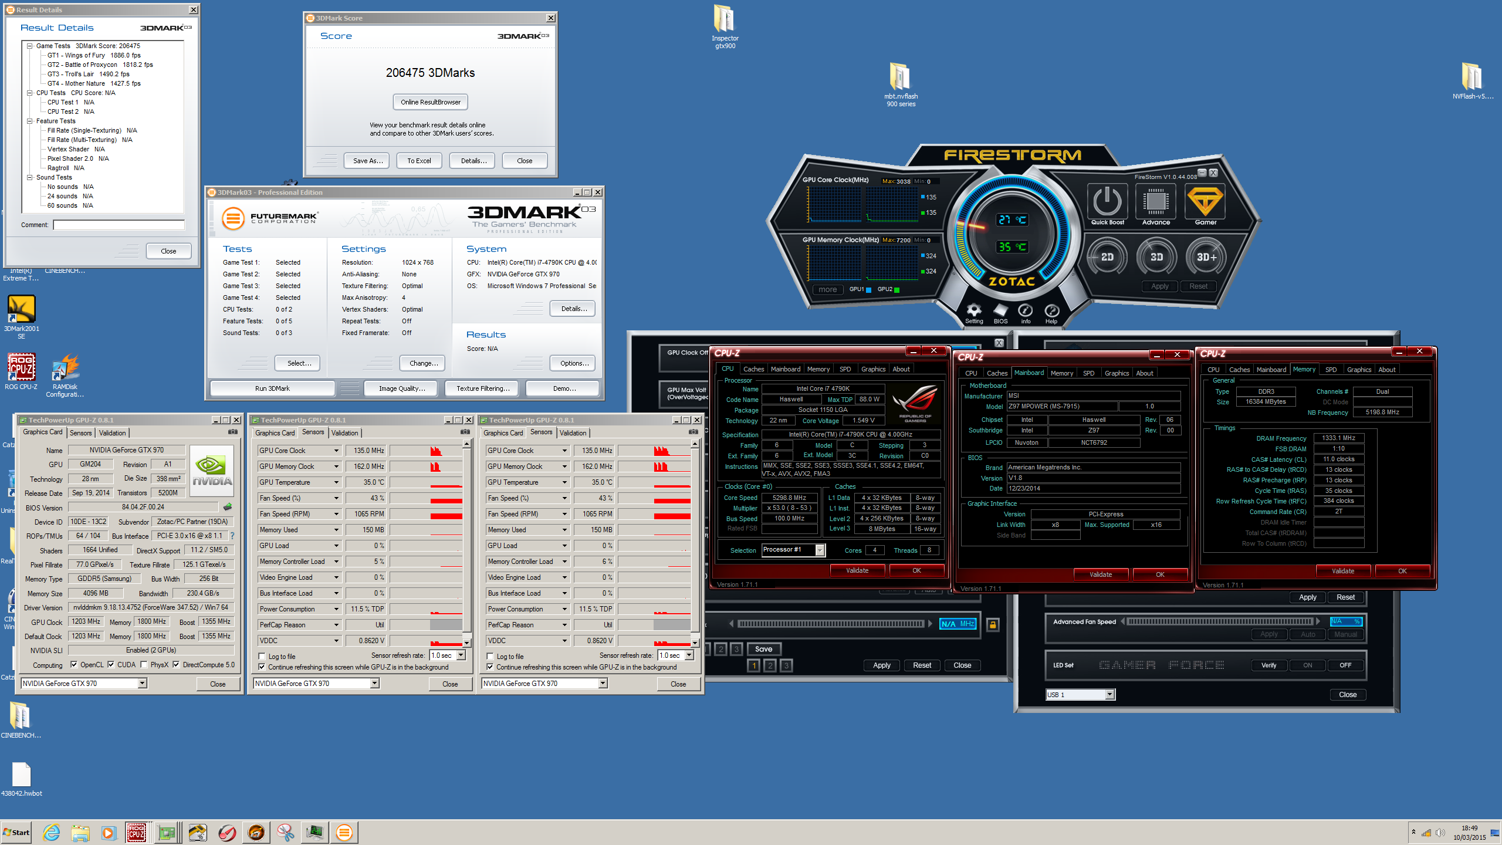Switch LED Set to OFF
Viewport: 1502px width, 845px height.
click(x=1345, y=665)
